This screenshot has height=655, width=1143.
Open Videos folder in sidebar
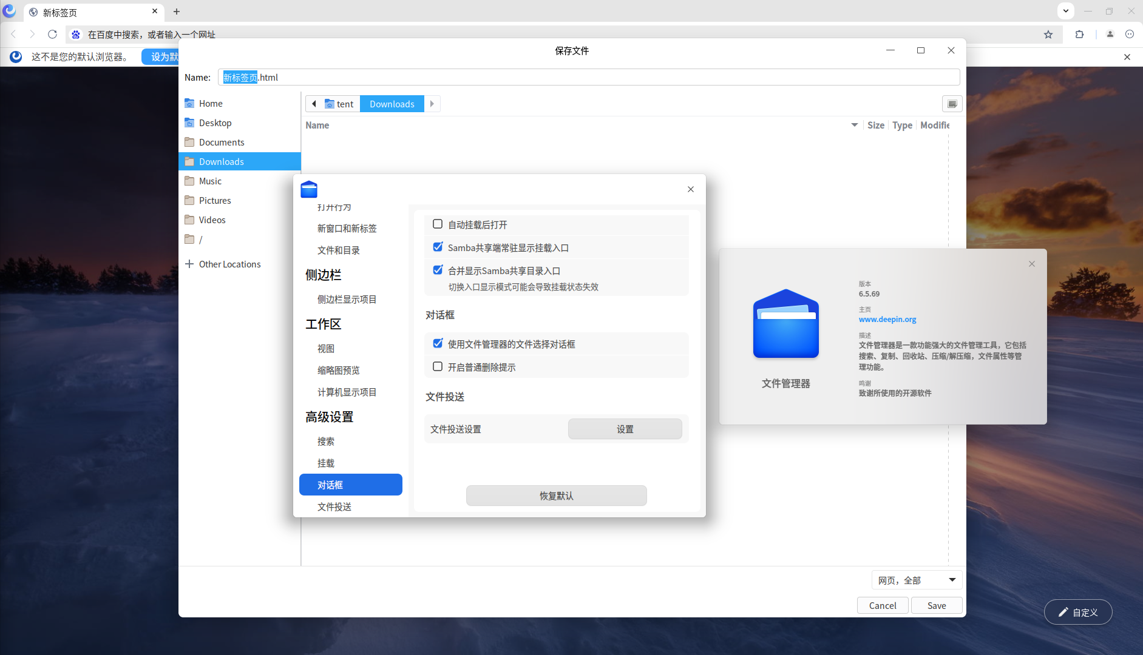240,220
